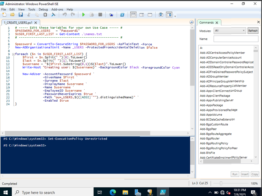Cut selection with scissors icon
Viewport: 262px width, 196px height.
pyautogui.click(x=29, y=15)
